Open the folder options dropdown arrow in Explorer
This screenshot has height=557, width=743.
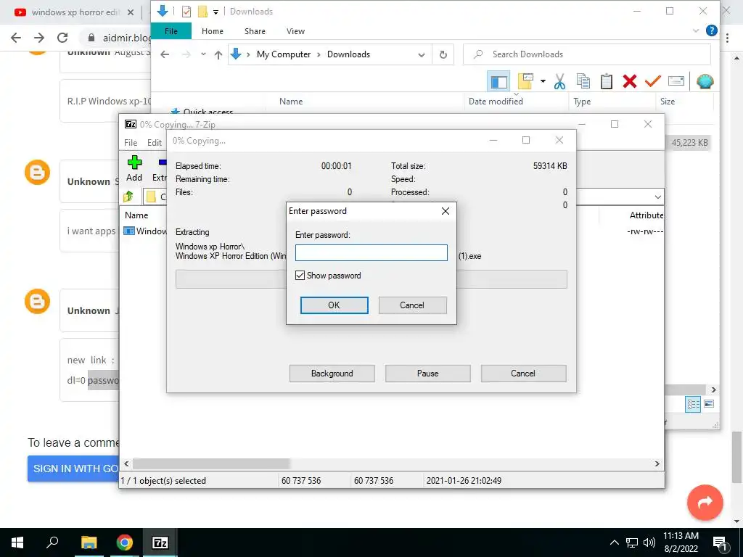[x=543, y=81]
